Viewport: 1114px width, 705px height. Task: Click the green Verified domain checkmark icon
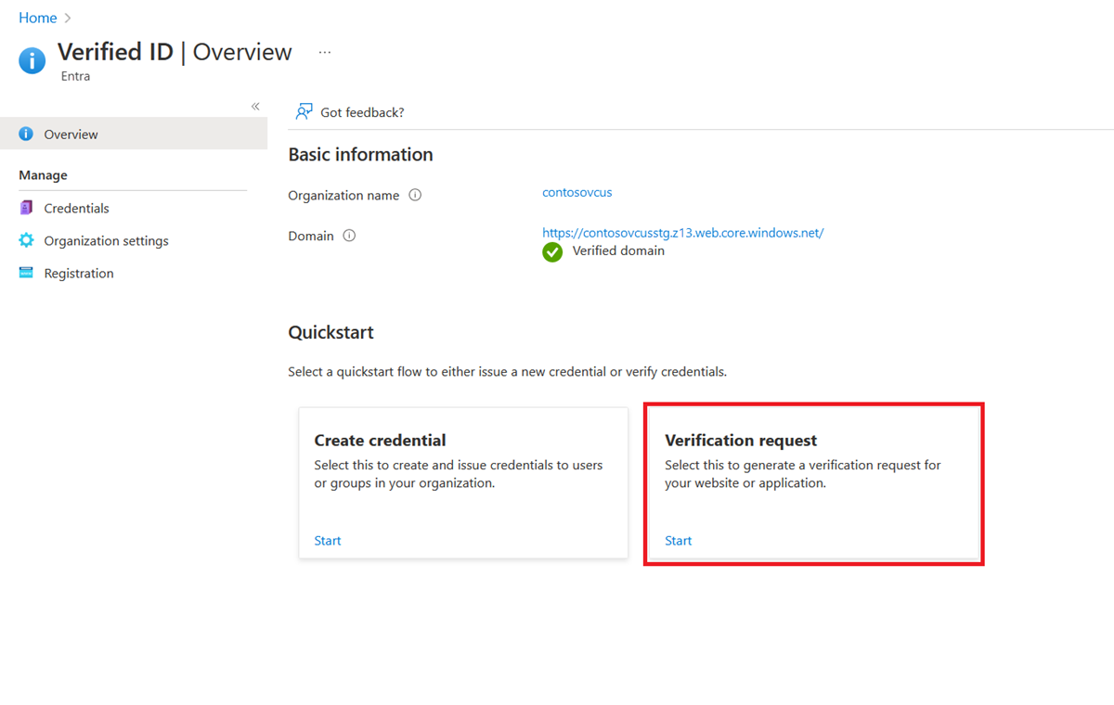pyautogui.click(x=552, y=252)
